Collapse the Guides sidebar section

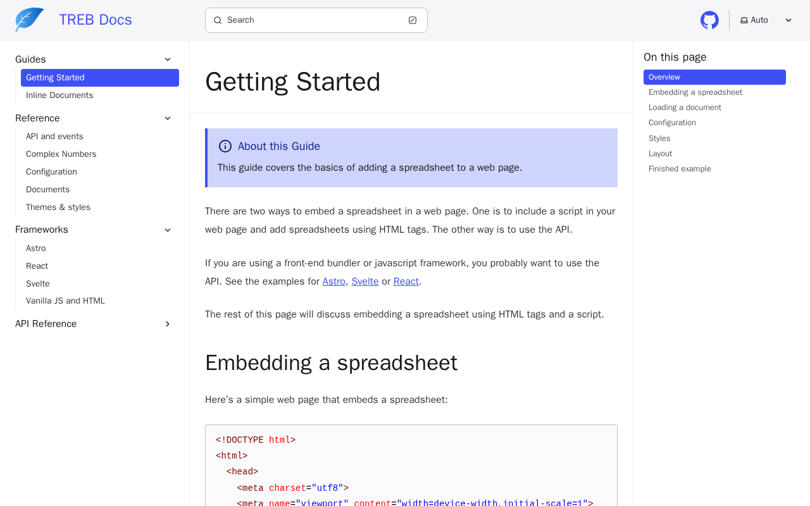tap(168, 59)
